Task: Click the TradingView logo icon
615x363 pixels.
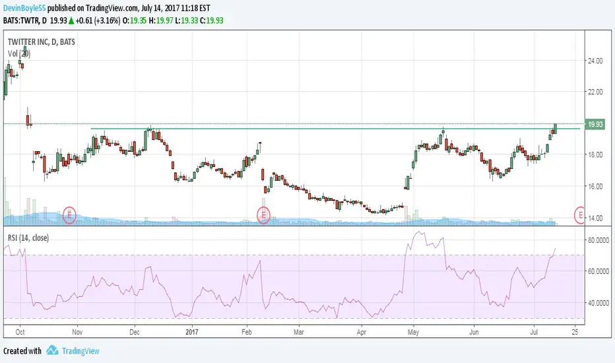Action: click(x=52, y=350)
